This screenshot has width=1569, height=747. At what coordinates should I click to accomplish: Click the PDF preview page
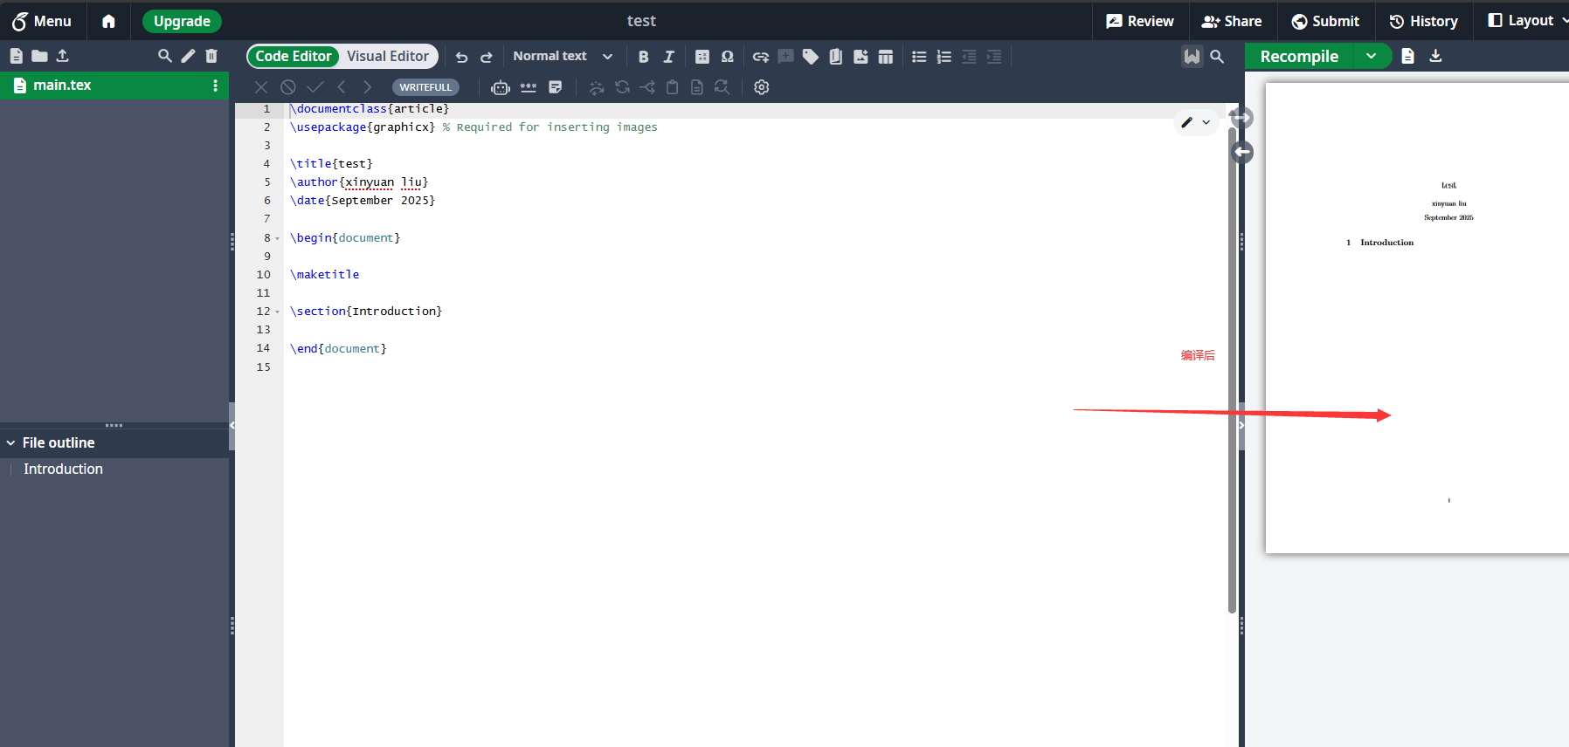[1417, 318]
